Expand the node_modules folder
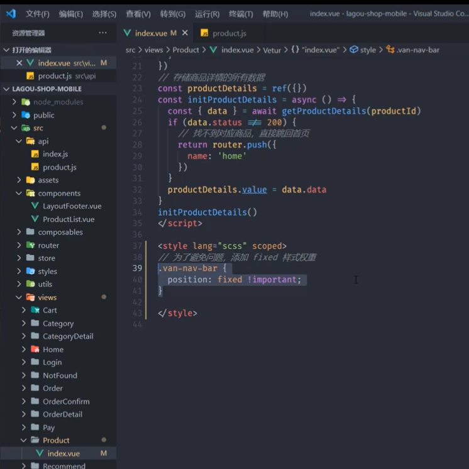This screenshot has height=469, width=469. 58,102
